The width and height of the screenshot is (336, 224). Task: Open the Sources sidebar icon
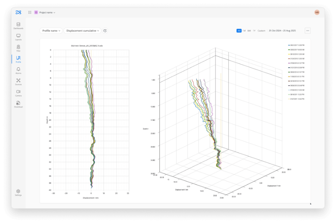18,81
